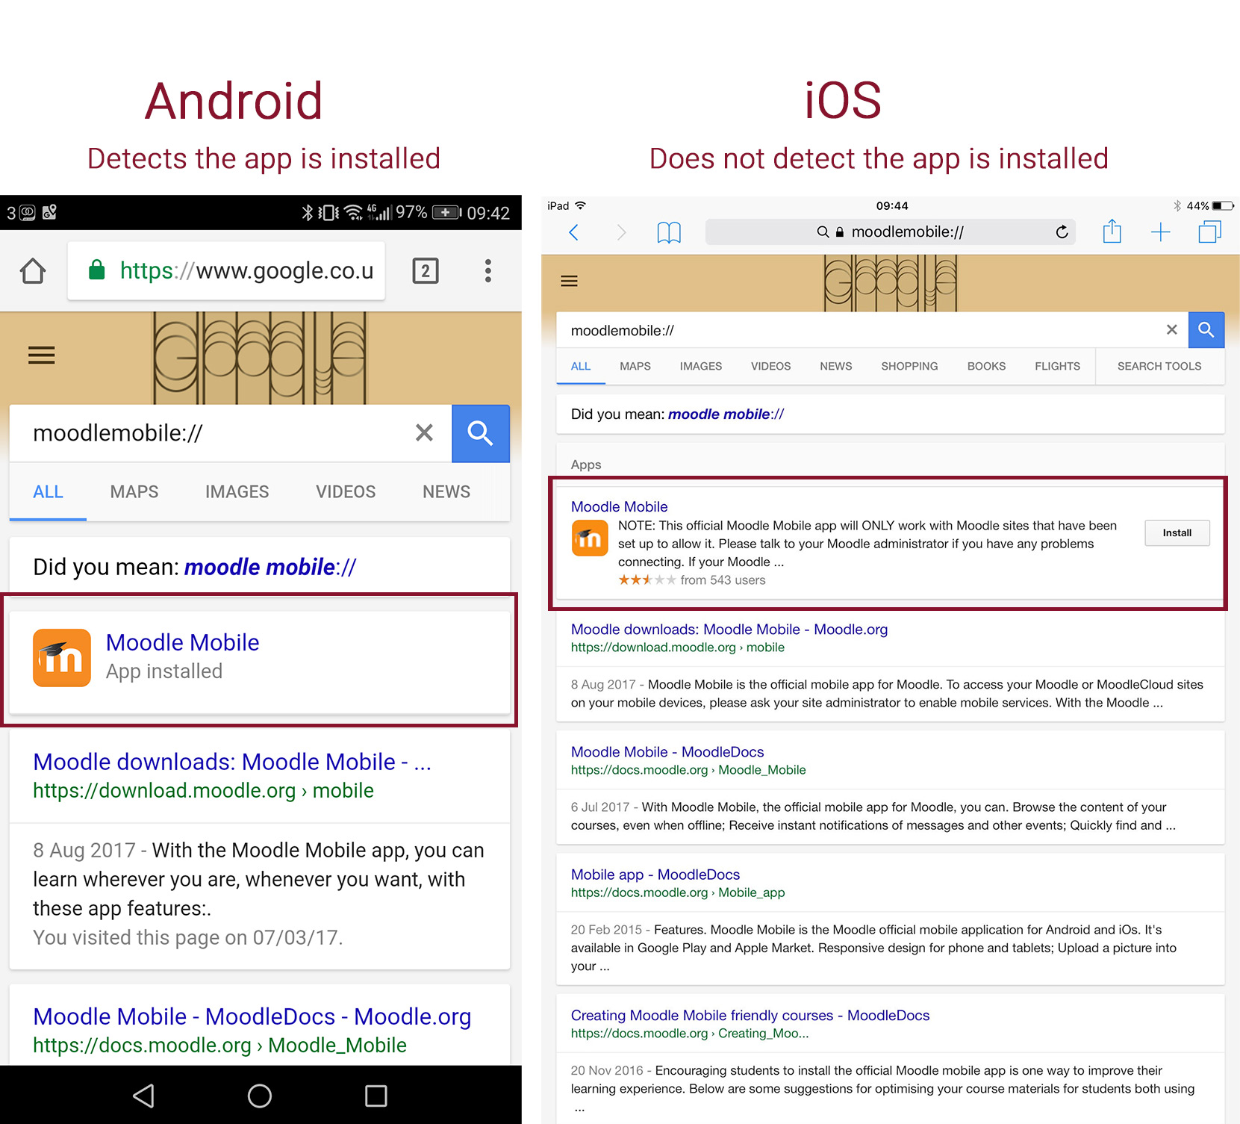Open Creating Moodle Mobile friendly courses result

pos(750,1015)
